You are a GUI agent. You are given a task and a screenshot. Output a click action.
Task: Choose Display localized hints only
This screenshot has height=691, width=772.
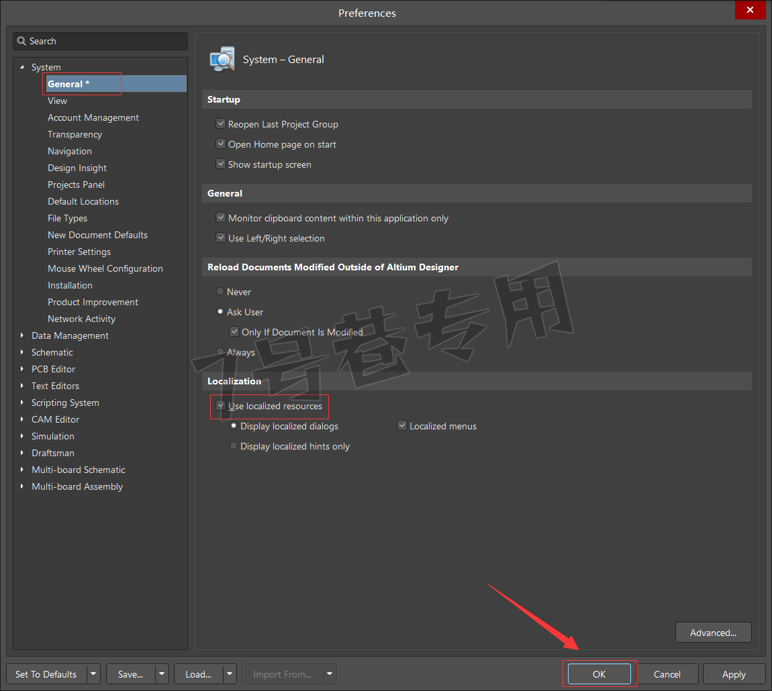pos(234,446)
